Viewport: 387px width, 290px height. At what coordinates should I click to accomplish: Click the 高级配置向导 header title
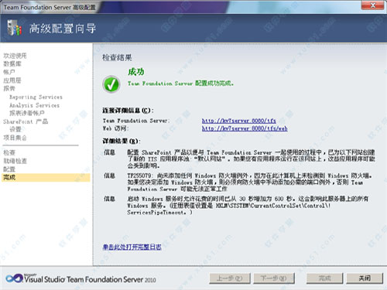[x=63, y=29]
